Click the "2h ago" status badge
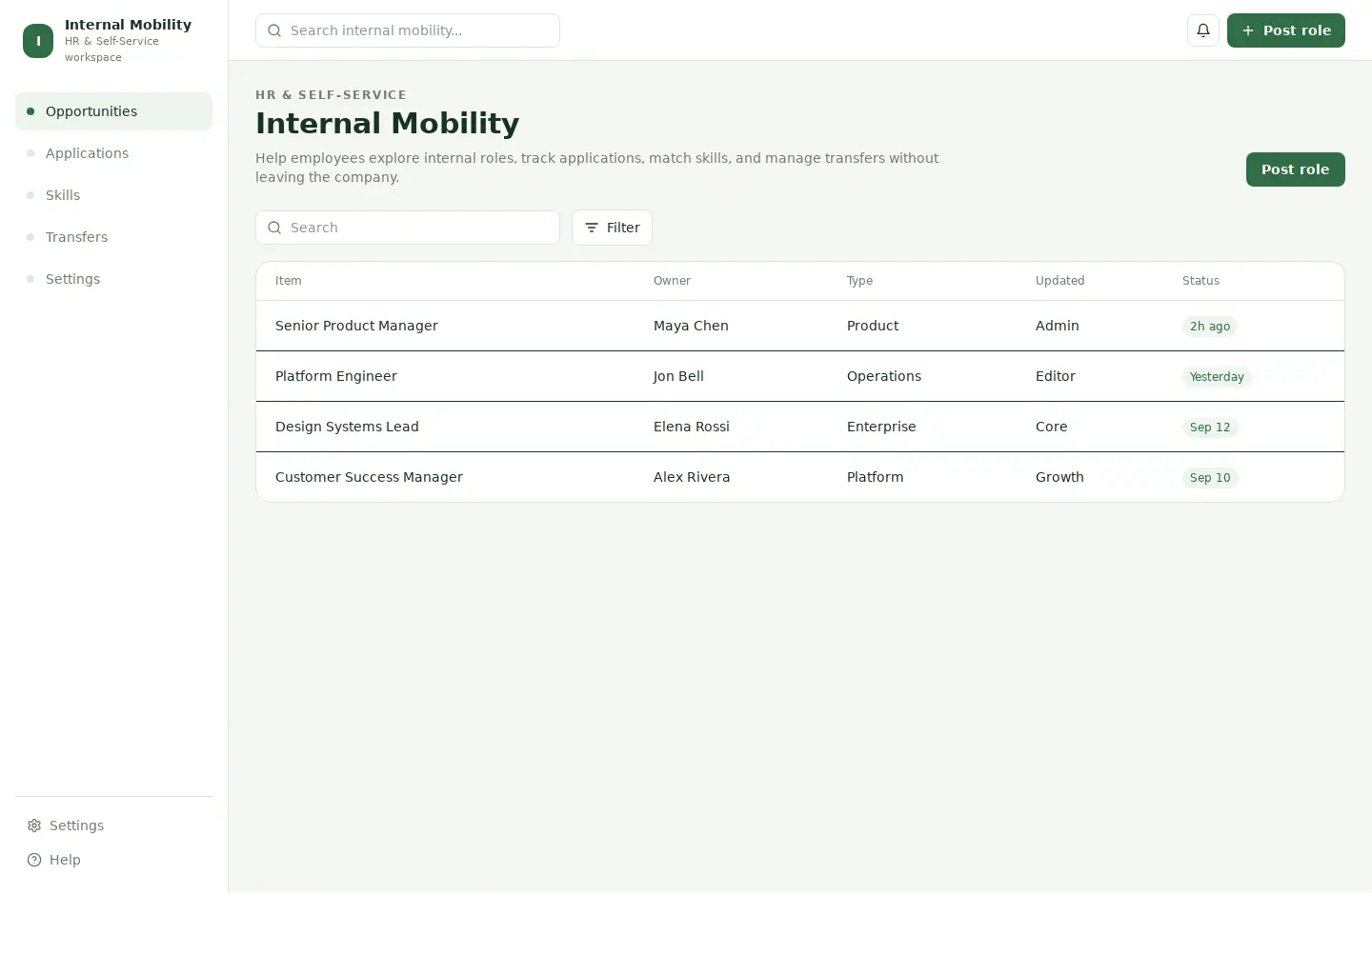The height and width of the screenshot is (975, 1372). click(1210, 327)
